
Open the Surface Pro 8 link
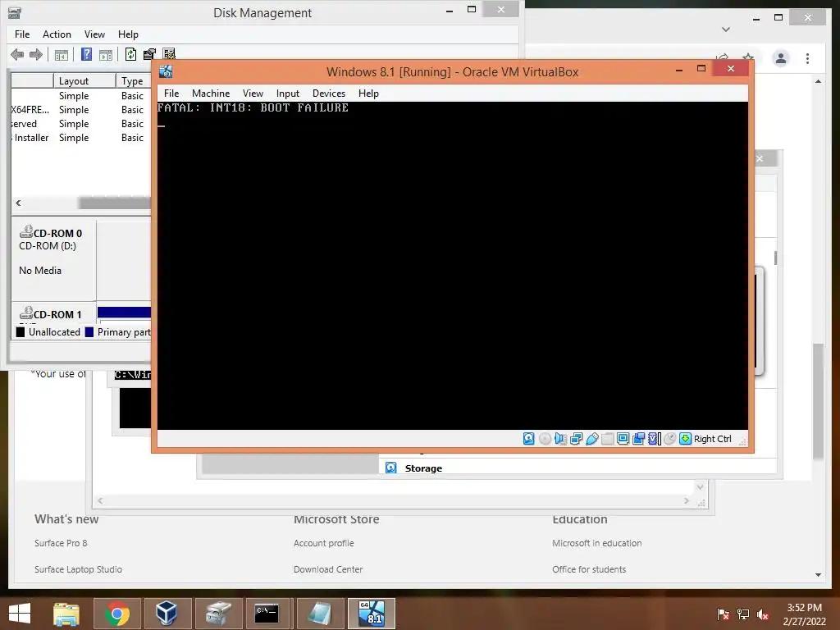61,543
